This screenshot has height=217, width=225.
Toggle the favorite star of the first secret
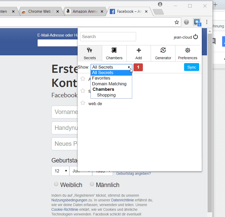point(83,79)
